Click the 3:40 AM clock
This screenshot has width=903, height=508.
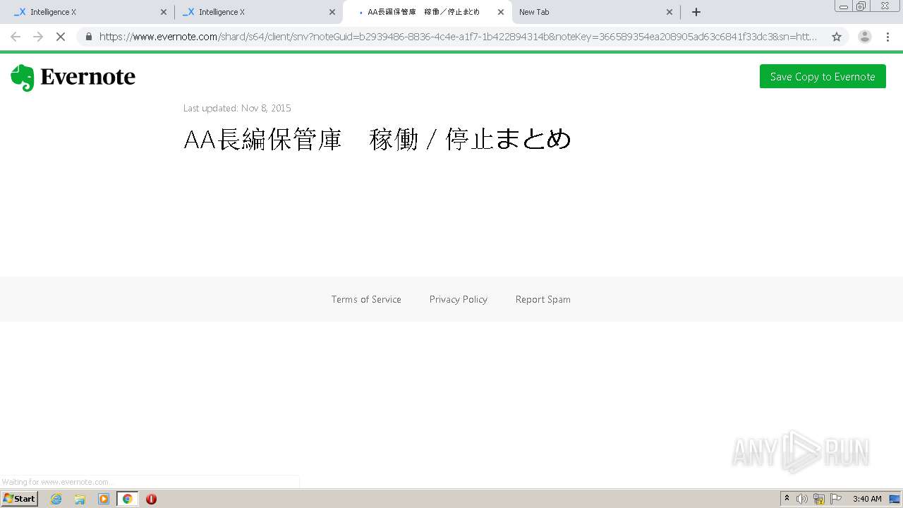(867, 499)
